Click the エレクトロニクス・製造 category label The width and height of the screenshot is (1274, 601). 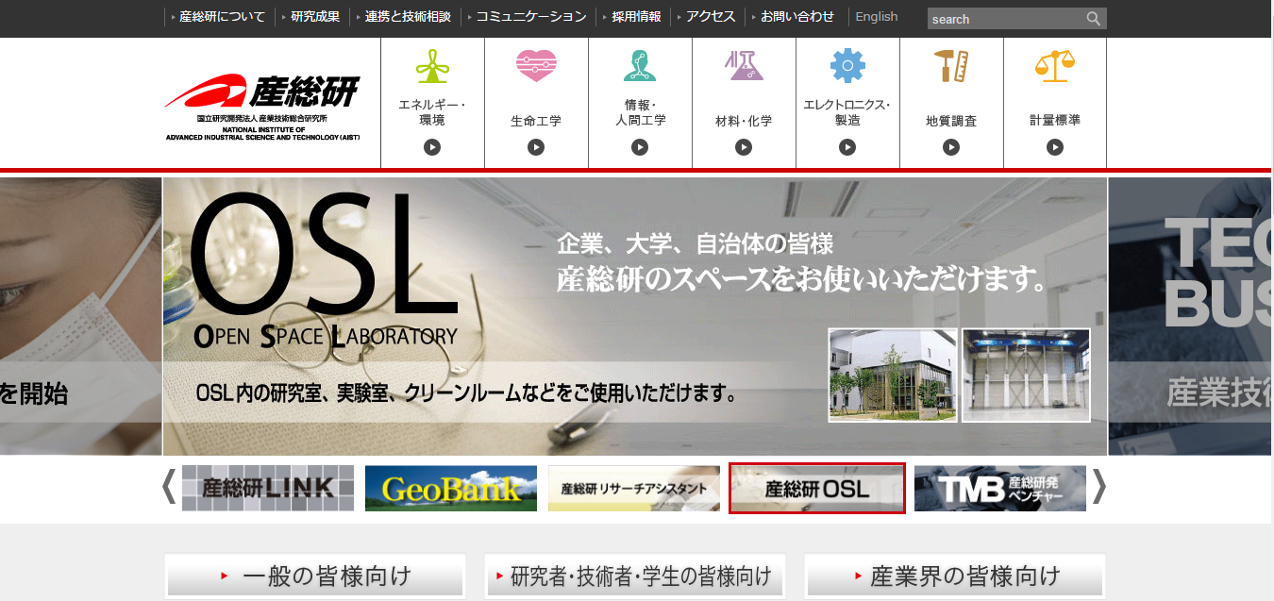pos(847,112)
